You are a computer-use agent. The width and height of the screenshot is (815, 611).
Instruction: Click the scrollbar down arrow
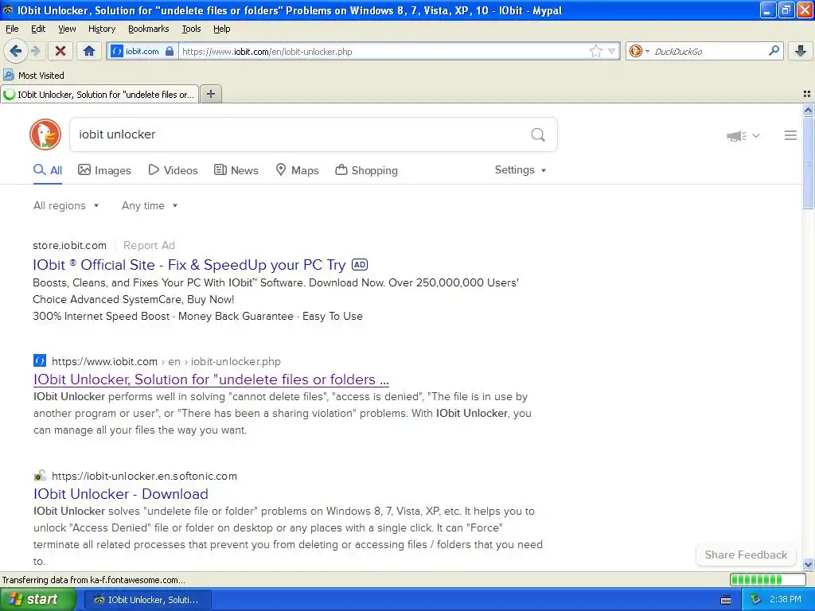coord(808,564)
